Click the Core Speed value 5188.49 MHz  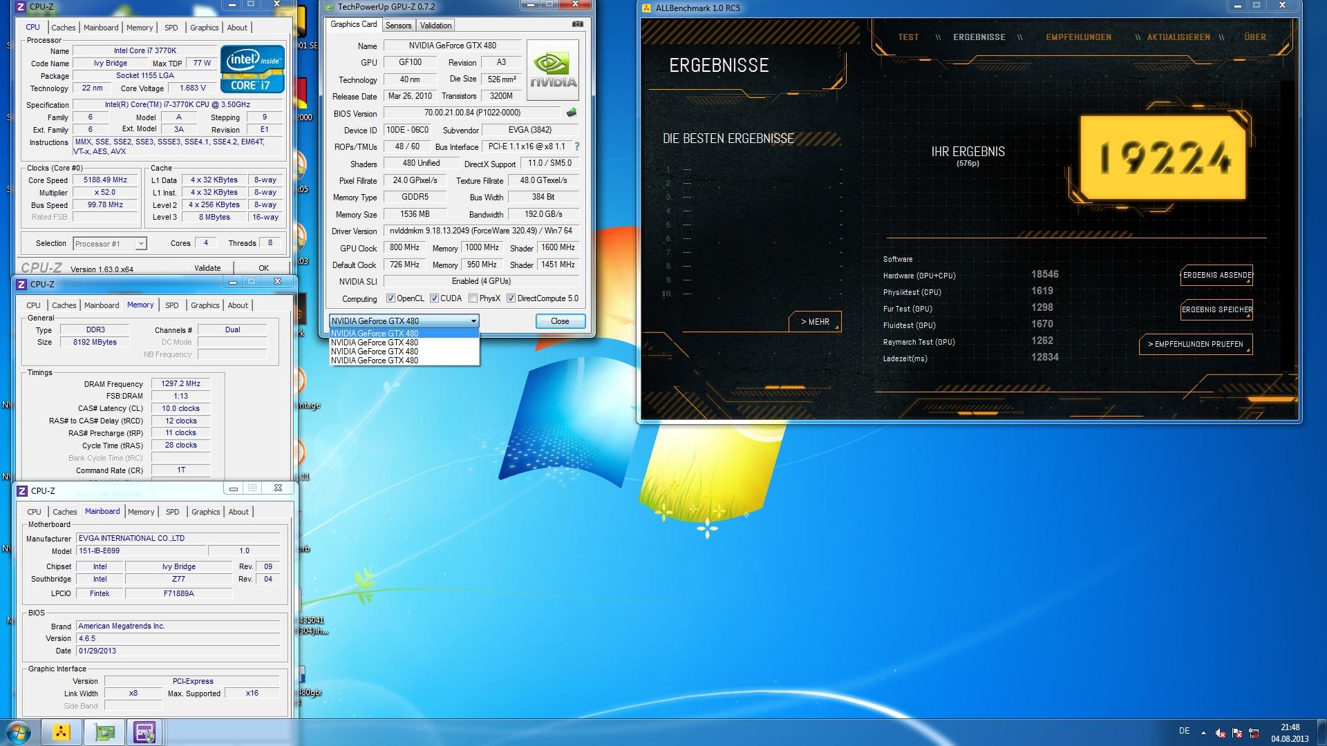[105, 180]
